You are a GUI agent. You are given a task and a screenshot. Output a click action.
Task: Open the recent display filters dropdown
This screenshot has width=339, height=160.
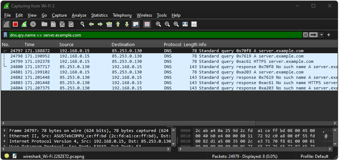click(x=322, y=35)
